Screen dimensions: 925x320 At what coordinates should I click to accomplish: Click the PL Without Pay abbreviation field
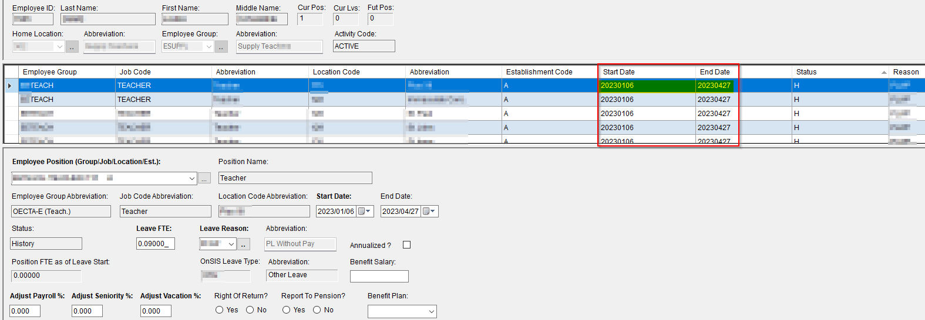click(x=301, y=244)
